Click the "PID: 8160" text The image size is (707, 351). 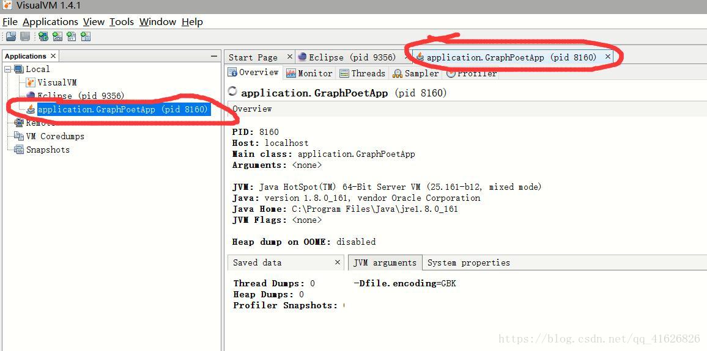[256, 132]
